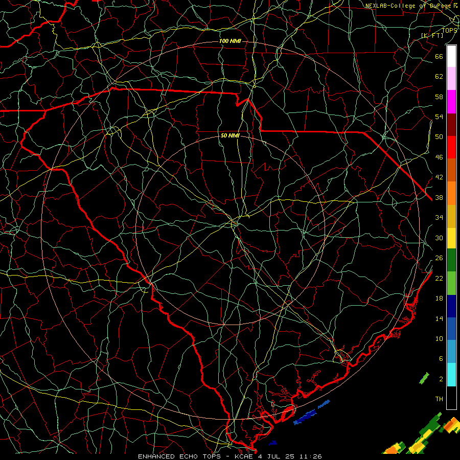Viewport: 460px width, 460px height.
Task: Click the navy 22 kft legend swatch
Action: 451,306
